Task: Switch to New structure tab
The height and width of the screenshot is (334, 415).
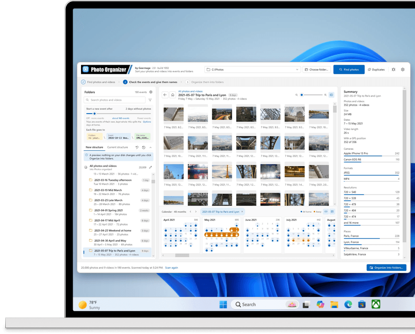Action: (x=94, y=147)
